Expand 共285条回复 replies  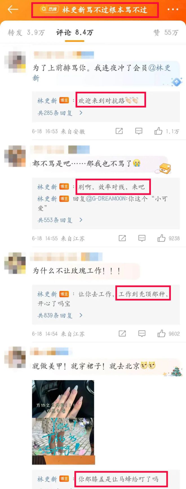60,113
